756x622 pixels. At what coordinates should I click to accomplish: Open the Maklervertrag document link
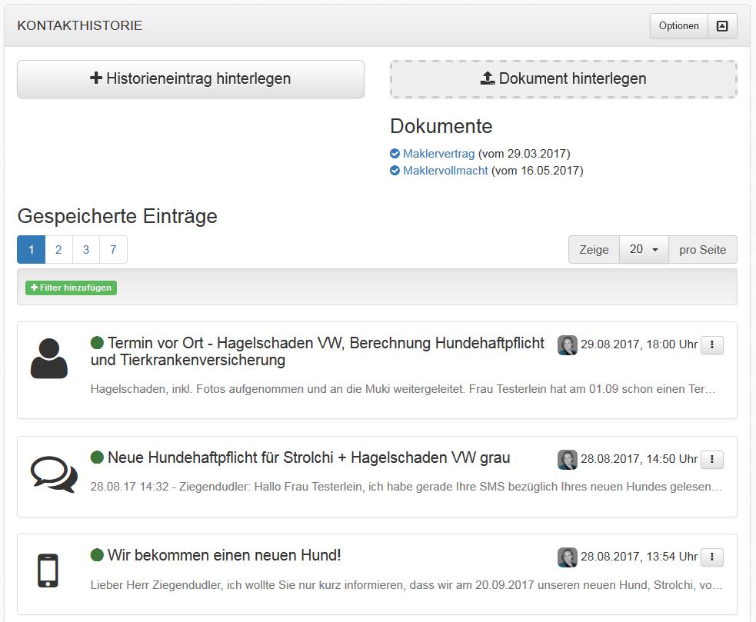point(438,154)
